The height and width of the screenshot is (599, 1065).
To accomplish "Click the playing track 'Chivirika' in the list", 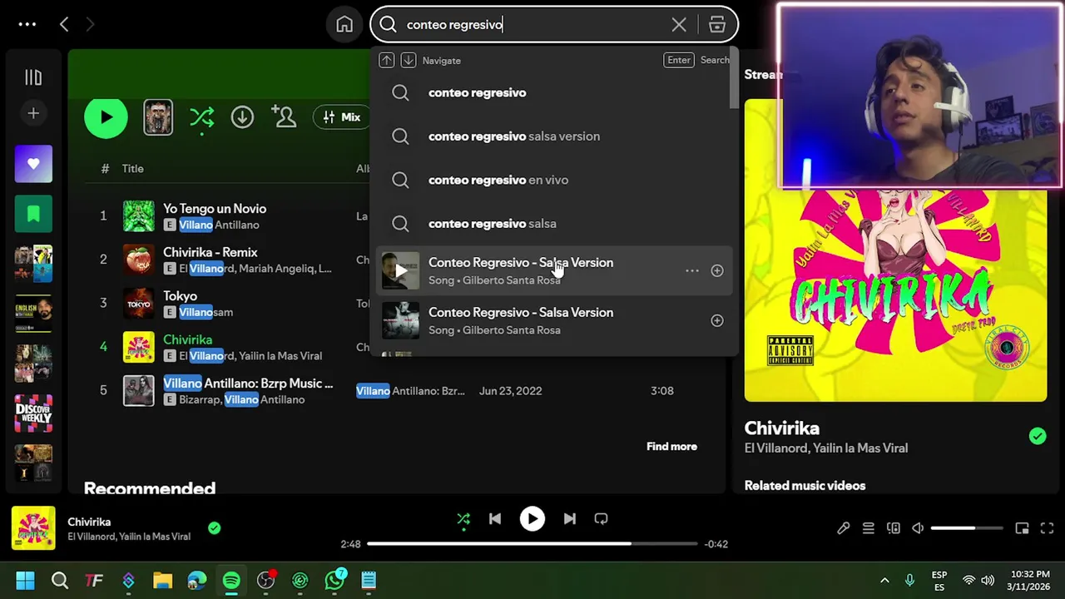I will 187,339.
